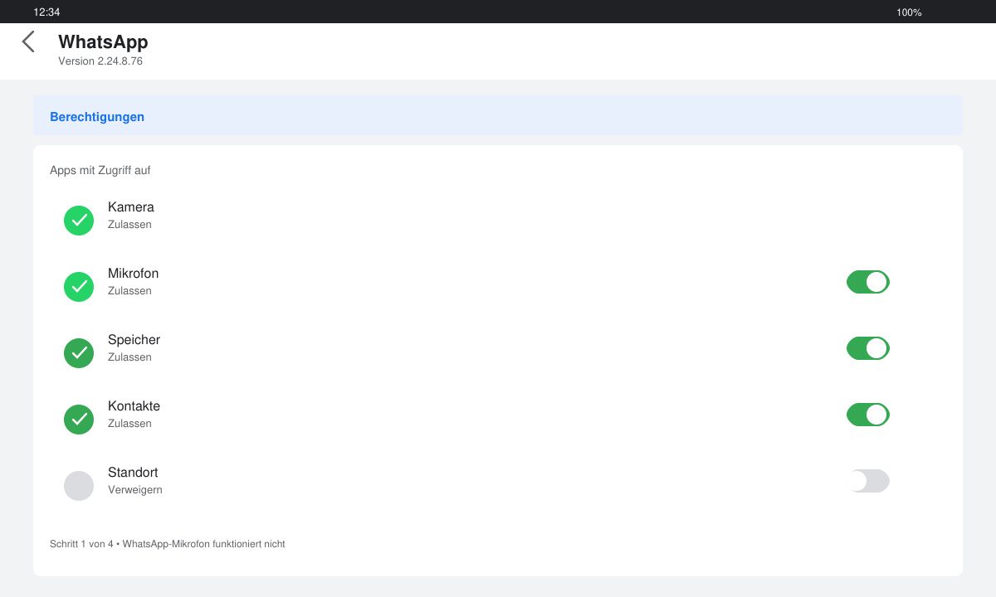Screen dimensions: 996x597
Task: Select the Mikrofon permission label
Action: click(133, 274)
